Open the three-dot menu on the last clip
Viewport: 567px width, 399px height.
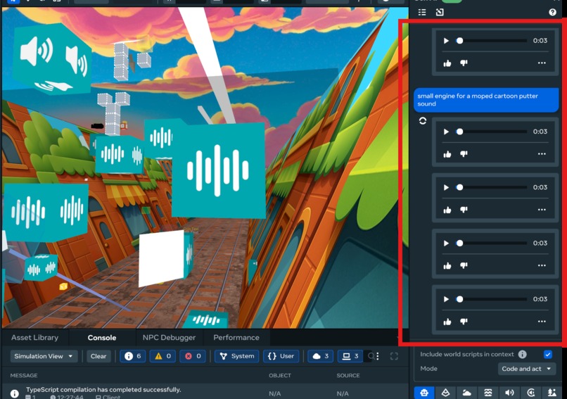click(542, 321)
